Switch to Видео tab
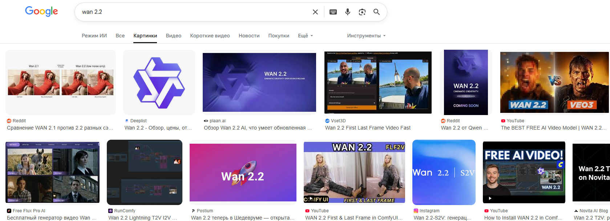The width and height of the screenshot is (610, 221). [174, 36]
